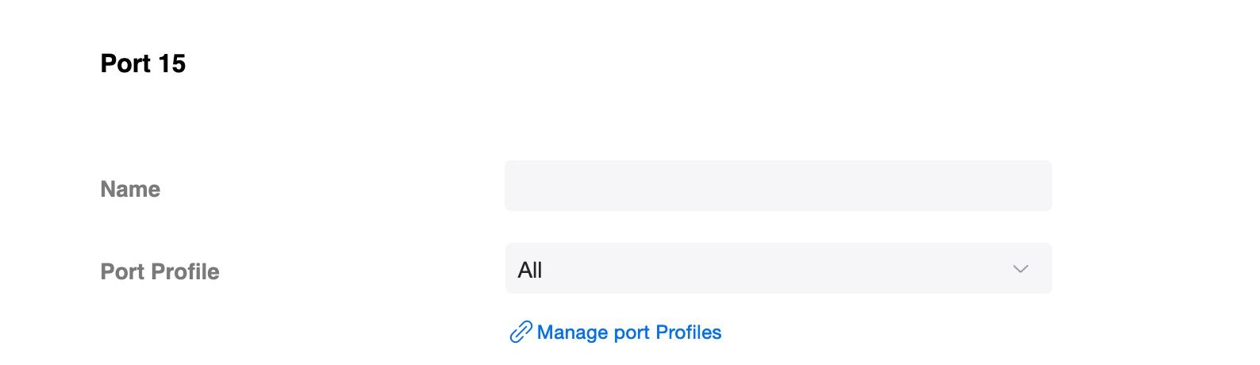The height and width of the screenshot is (365, 1260).
Task: Click the blue paperclip link icon
Action: tap(520, 332)
